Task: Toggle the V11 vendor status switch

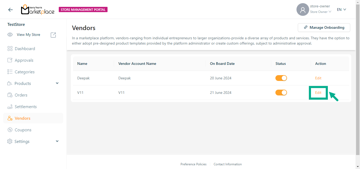Action: point(281,93)
